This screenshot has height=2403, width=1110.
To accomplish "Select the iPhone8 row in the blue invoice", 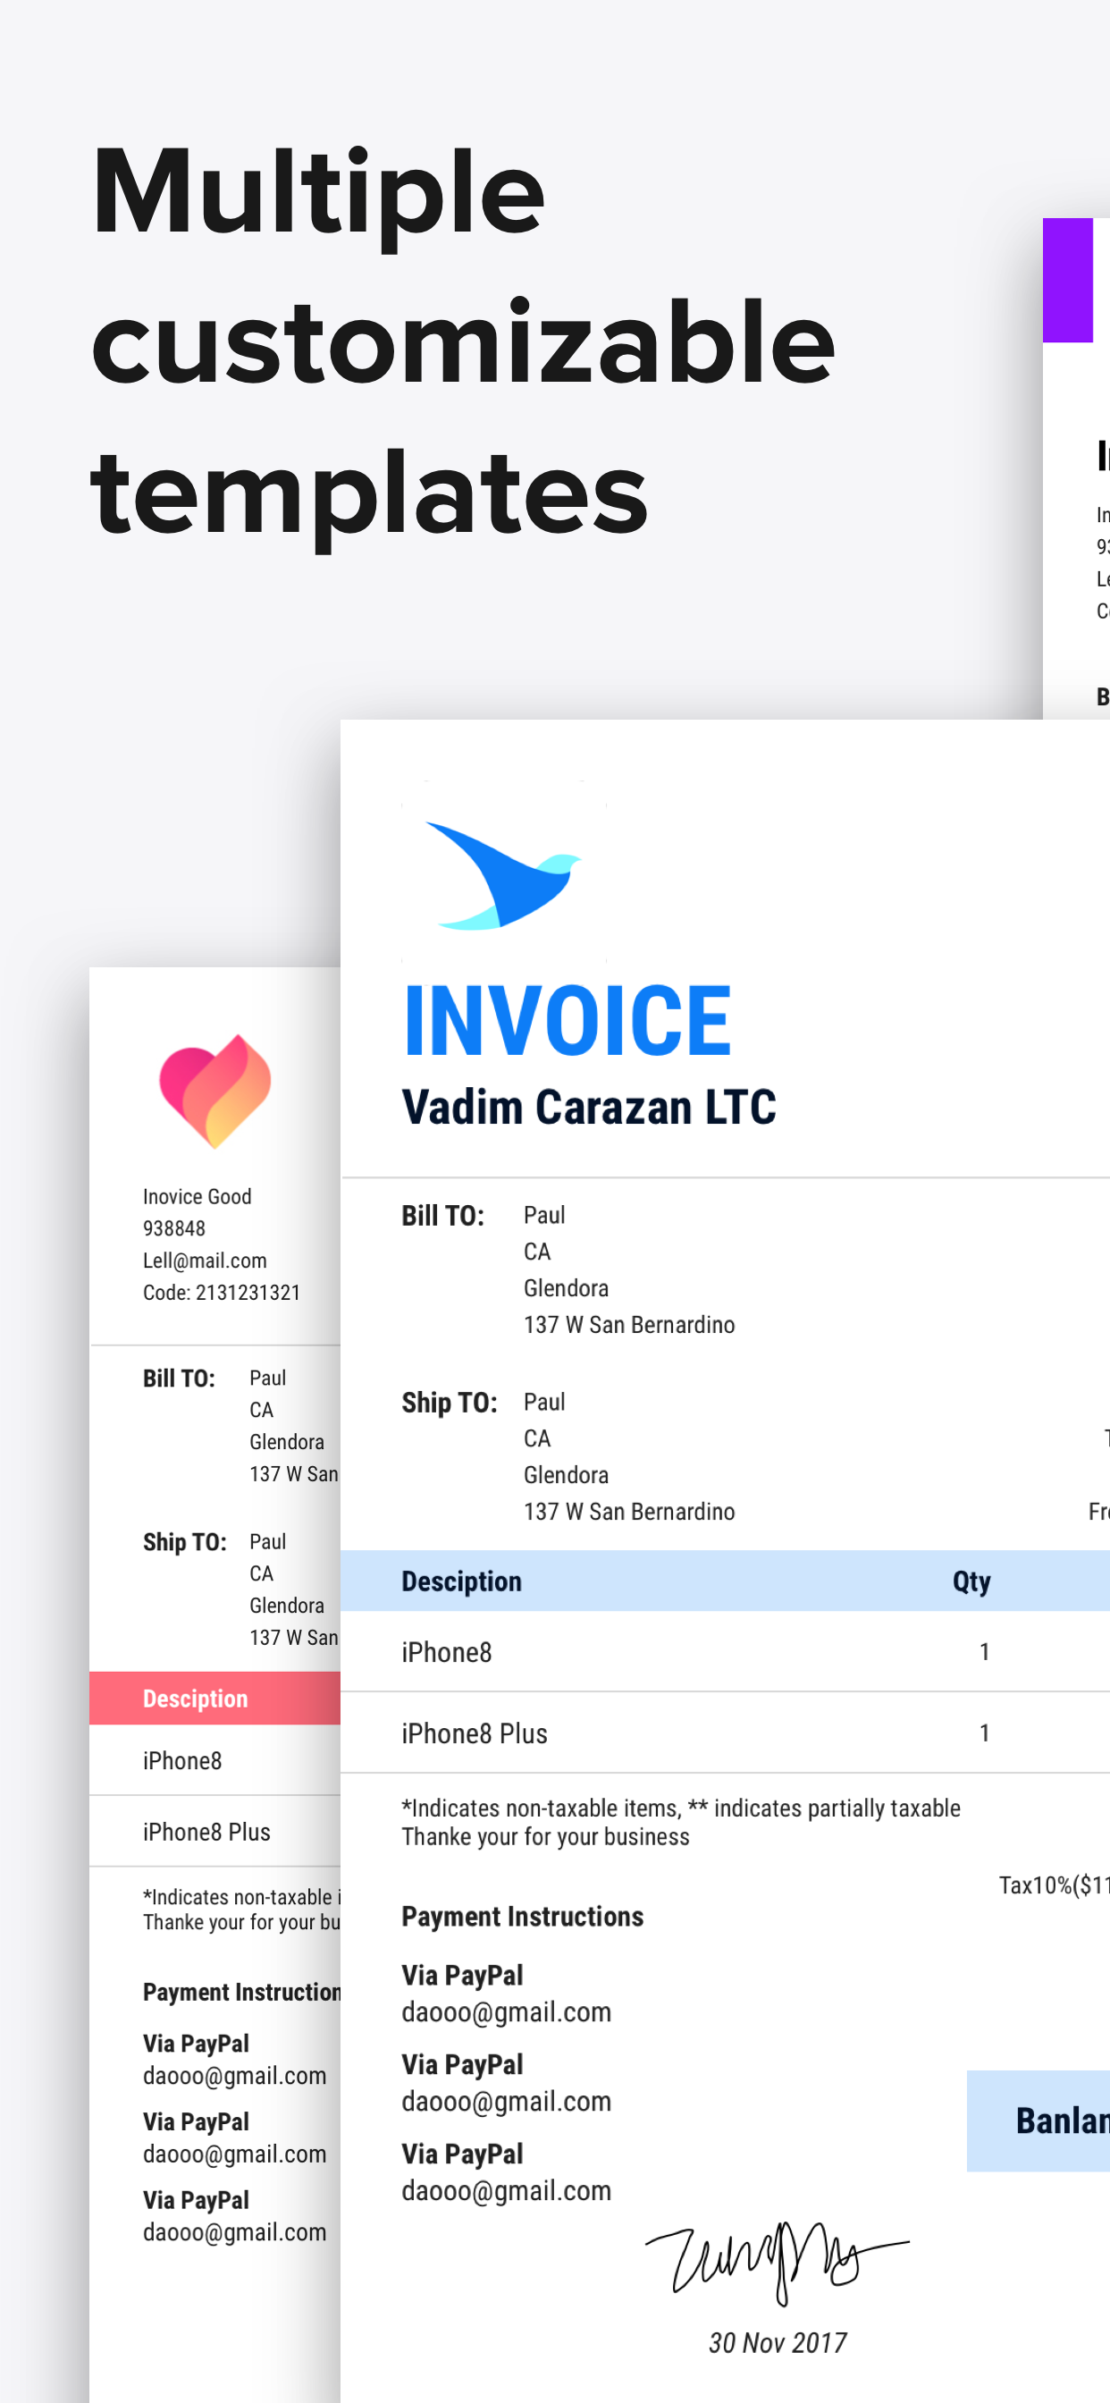I will (725, 1651).
